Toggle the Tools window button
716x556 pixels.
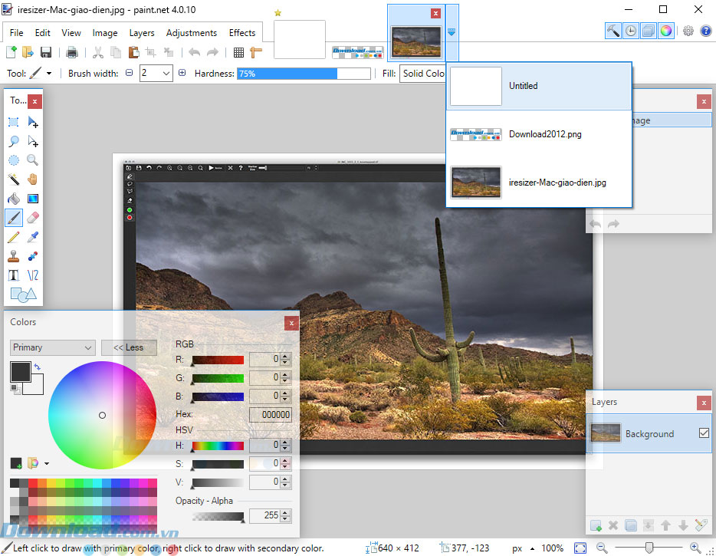tap(613, 31)
